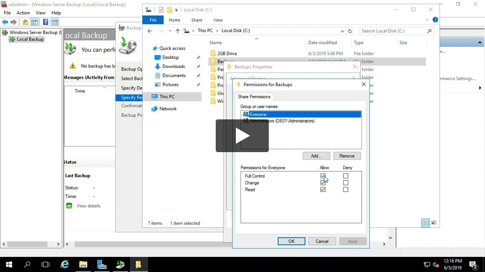485x272 pixels.
Task: Open the recent locations dropdown arrow
Action: [x=169, y=31]
